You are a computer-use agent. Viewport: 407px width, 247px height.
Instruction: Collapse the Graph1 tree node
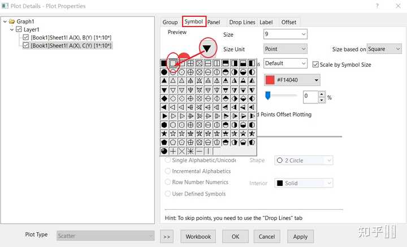coord(5,21)
